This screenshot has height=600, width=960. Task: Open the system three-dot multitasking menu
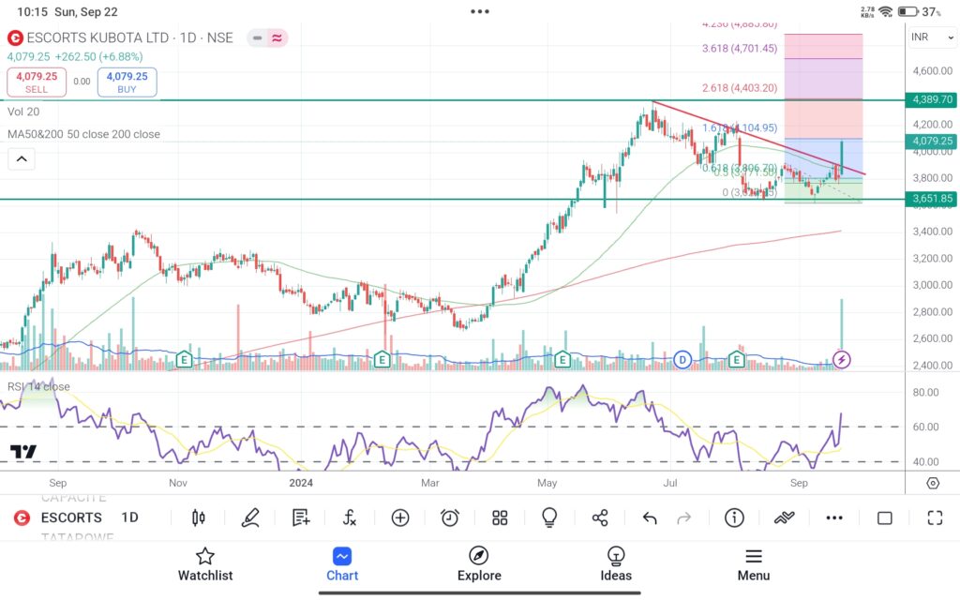pos(480,11)
